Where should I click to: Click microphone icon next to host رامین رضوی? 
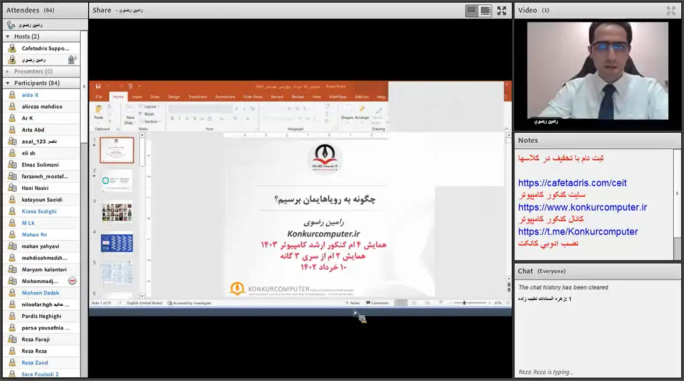pos(72,60)
